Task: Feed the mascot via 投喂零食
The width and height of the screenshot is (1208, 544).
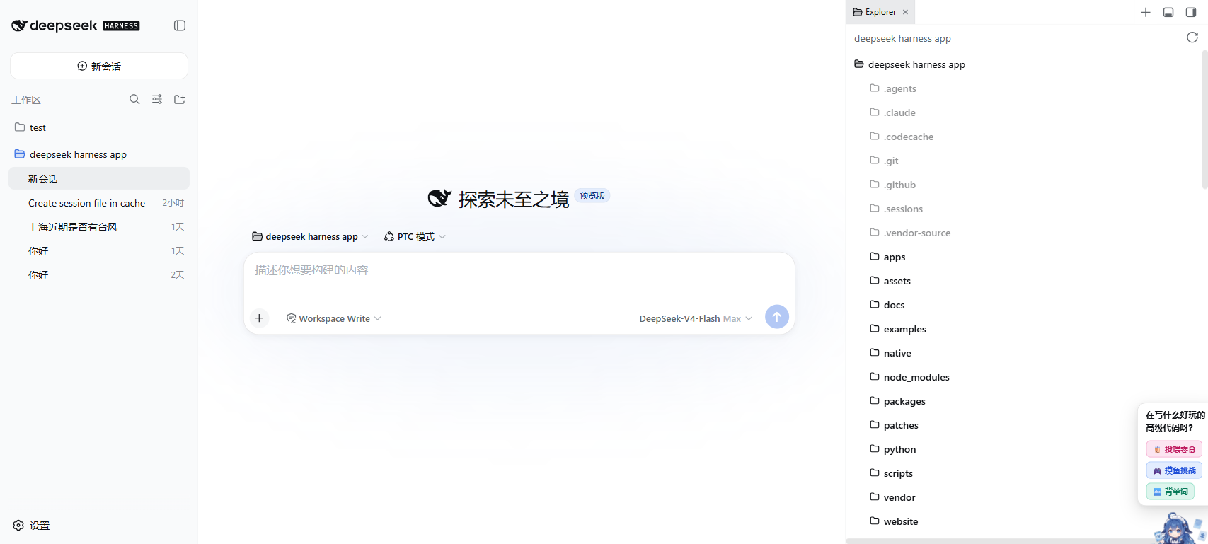Action: tap(1174, 449)
